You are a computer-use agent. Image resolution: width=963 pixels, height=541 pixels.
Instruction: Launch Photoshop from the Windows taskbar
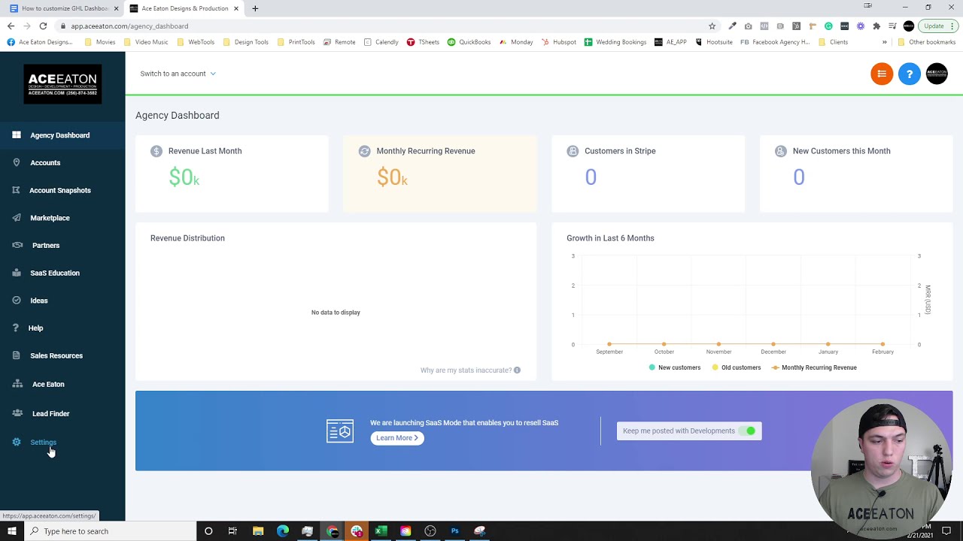454,531
